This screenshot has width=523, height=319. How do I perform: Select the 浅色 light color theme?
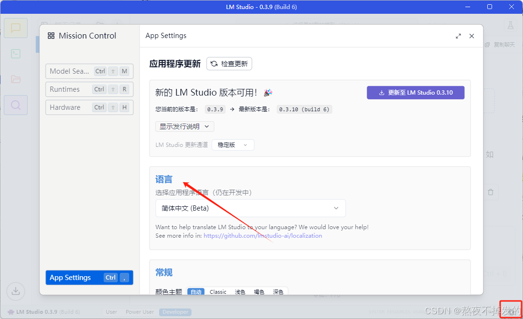click(x=240, y=292)
